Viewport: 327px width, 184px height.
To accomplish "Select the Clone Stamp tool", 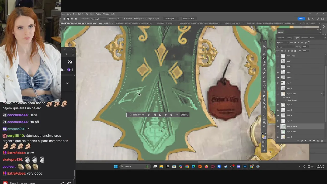I will pyautogui.click(x=264, y=81).
